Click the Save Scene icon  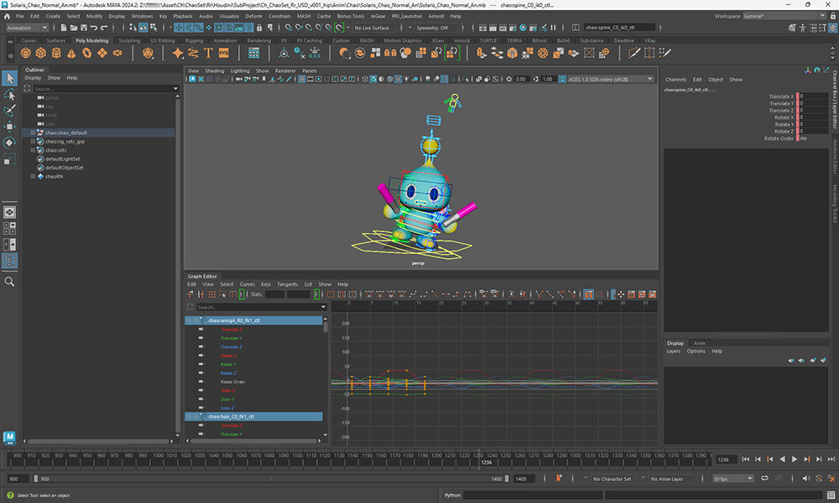(83, 28)
